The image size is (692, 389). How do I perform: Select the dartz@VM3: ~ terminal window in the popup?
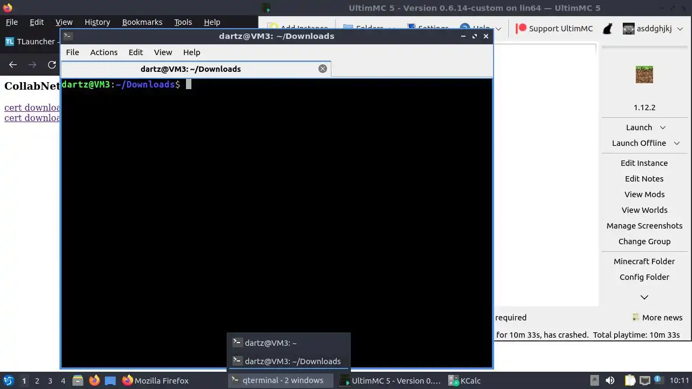(x=289, y=343)
